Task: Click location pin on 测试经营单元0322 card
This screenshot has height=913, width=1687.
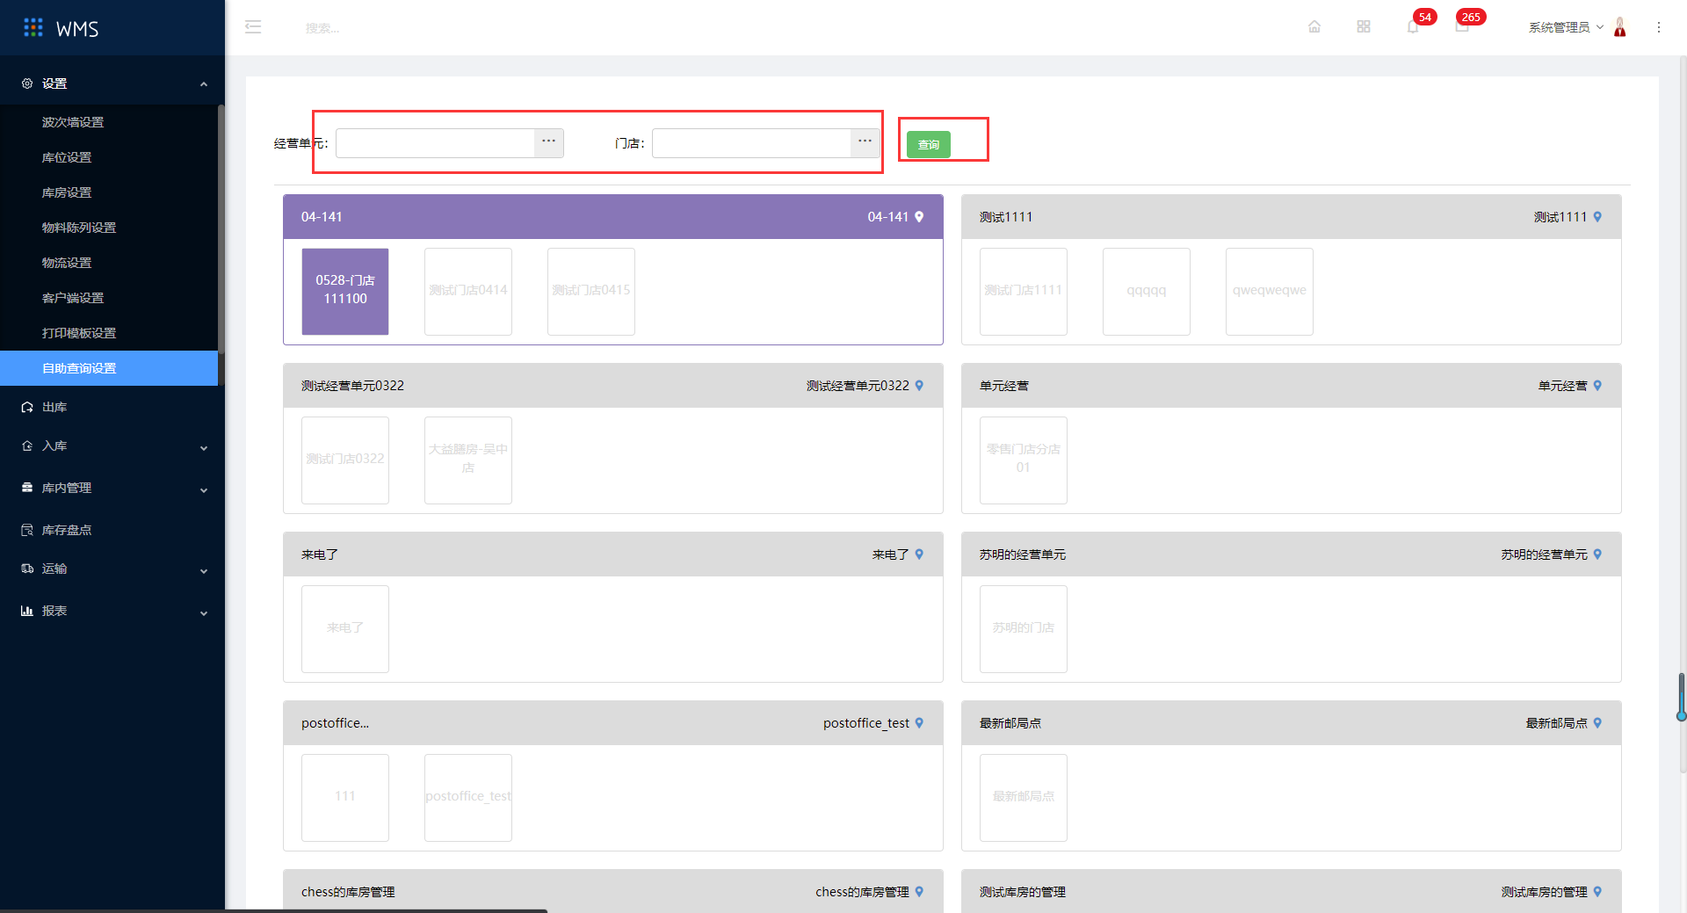Action: tap(919, 386)
